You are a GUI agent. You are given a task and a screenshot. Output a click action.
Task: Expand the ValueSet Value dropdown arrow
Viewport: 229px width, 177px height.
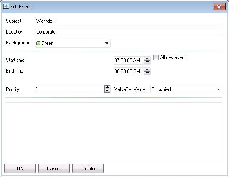pos(218,89)
